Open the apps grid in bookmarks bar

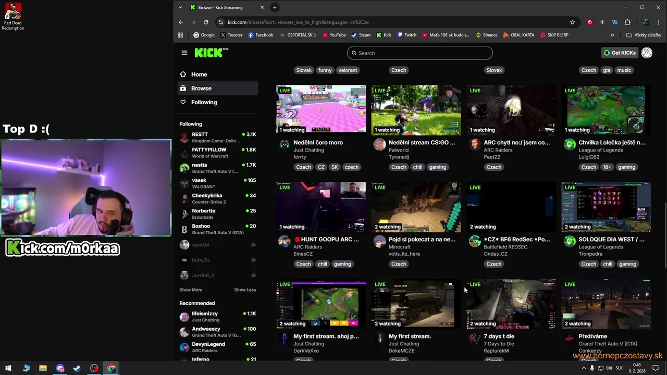180,35
